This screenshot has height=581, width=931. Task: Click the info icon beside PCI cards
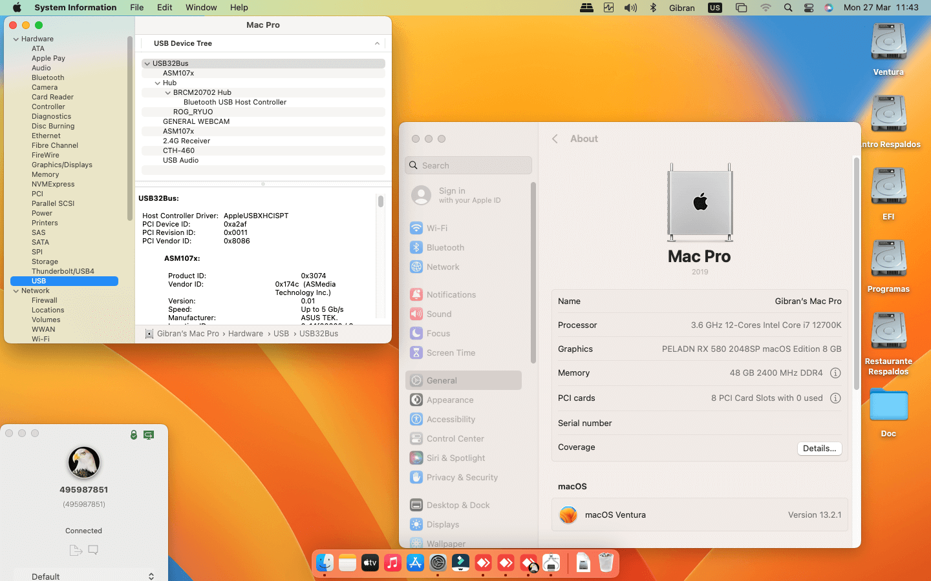(x=835, y=398)
